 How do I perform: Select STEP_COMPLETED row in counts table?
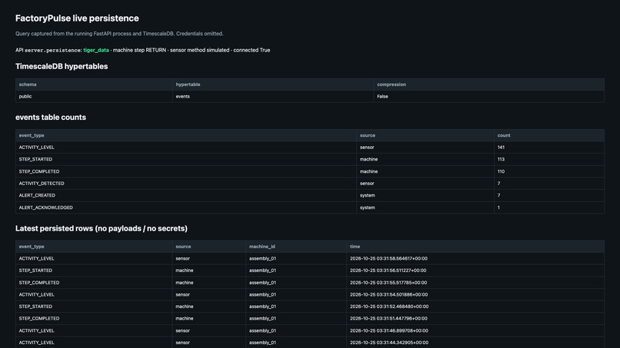(310, 171)
